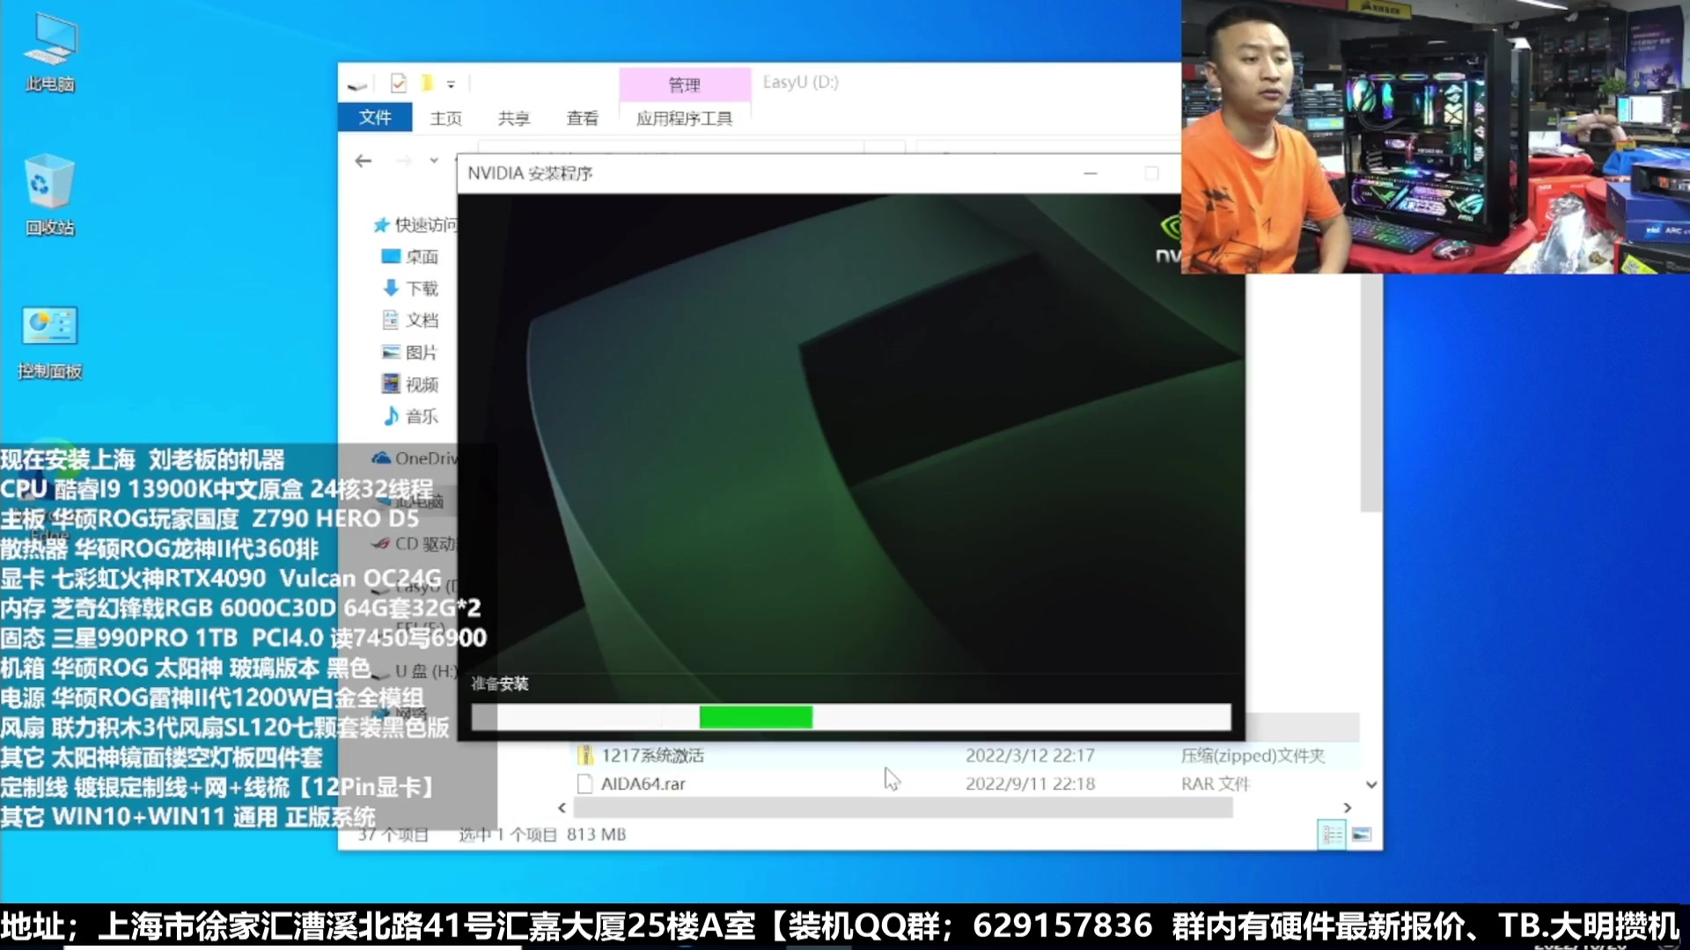
Task: Select the 管理 contextual tab
Action: [684, 84]
